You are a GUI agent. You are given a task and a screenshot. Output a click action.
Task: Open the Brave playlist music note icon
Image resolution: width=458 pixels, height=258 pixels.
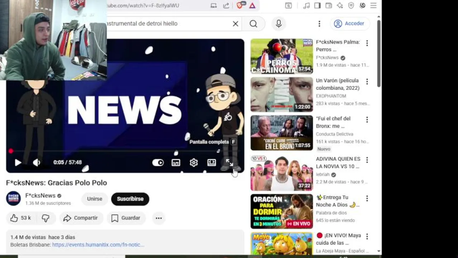306,5
